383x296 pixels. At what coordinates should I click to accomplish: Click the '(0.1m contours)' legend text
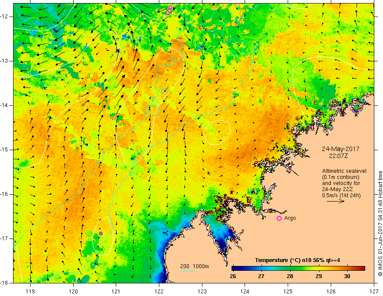tap(341, 177)
